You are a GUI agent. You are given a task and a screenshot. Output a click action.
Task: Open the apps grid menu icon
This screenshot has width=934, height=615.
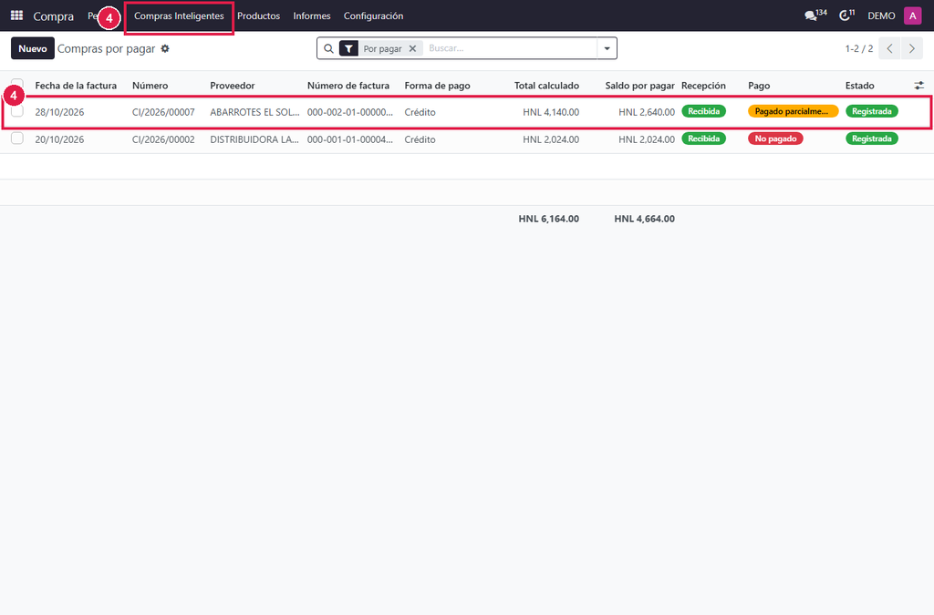[16, 15]
